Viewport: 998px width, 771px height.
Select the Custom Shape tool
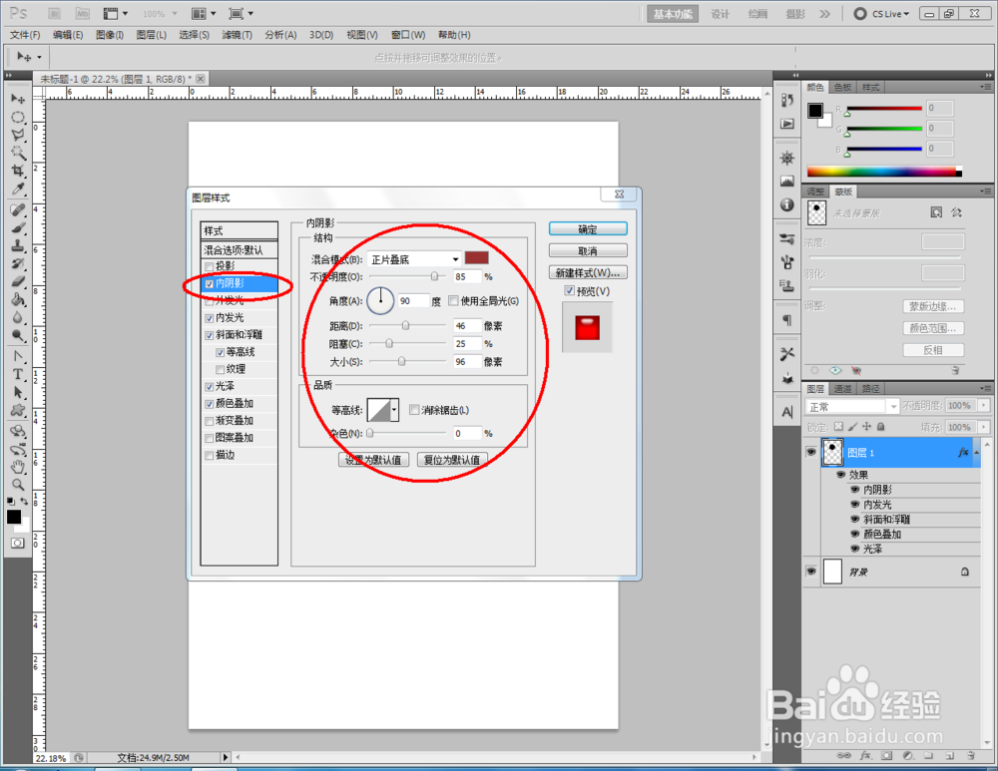click(18, 410)
